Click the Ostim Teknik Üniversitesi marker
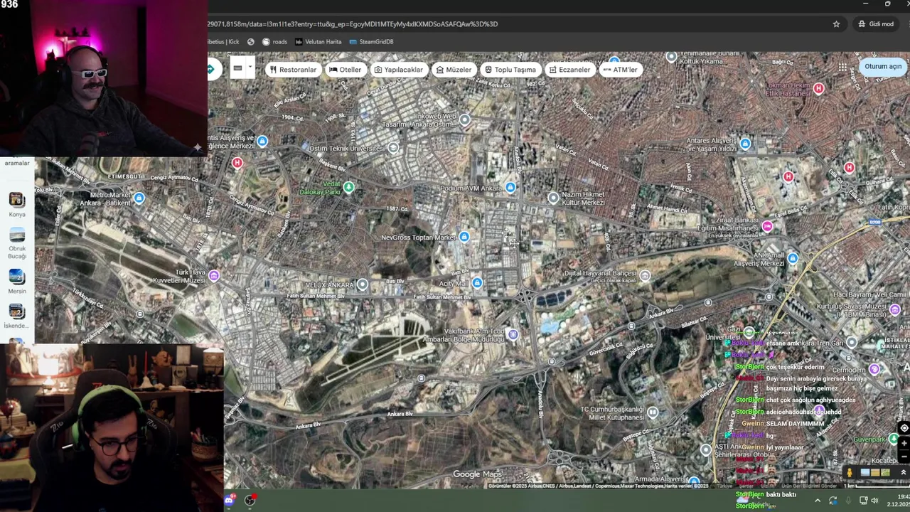Viewport: 910px width, 512px height. (x=393, y=147)
